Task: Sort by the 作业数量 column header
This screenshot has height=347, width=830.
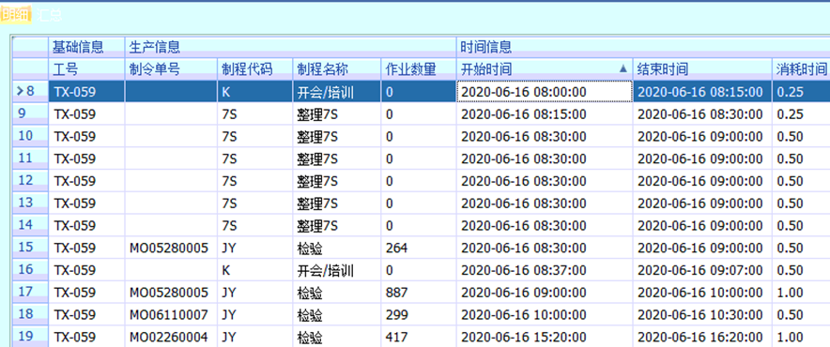Action: point(419,68)
